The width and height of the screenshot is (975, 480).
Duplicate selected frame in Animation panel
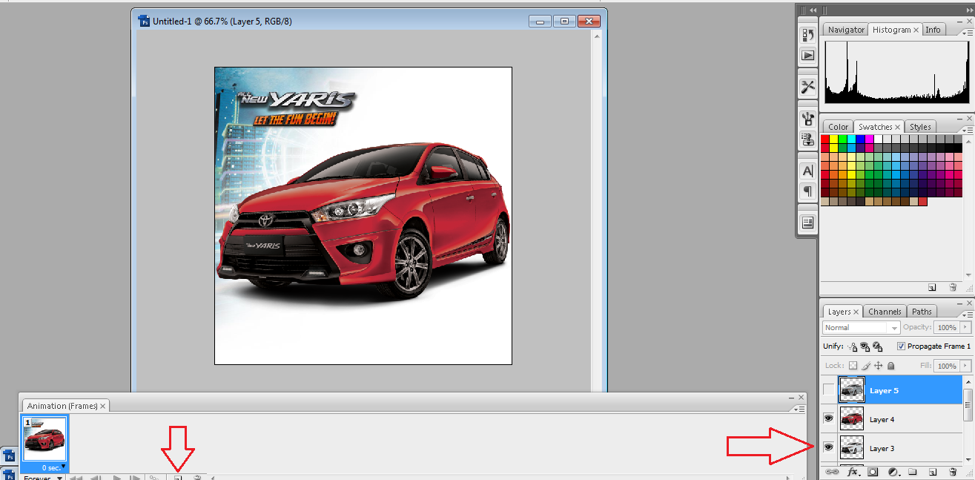click(178, 478)
